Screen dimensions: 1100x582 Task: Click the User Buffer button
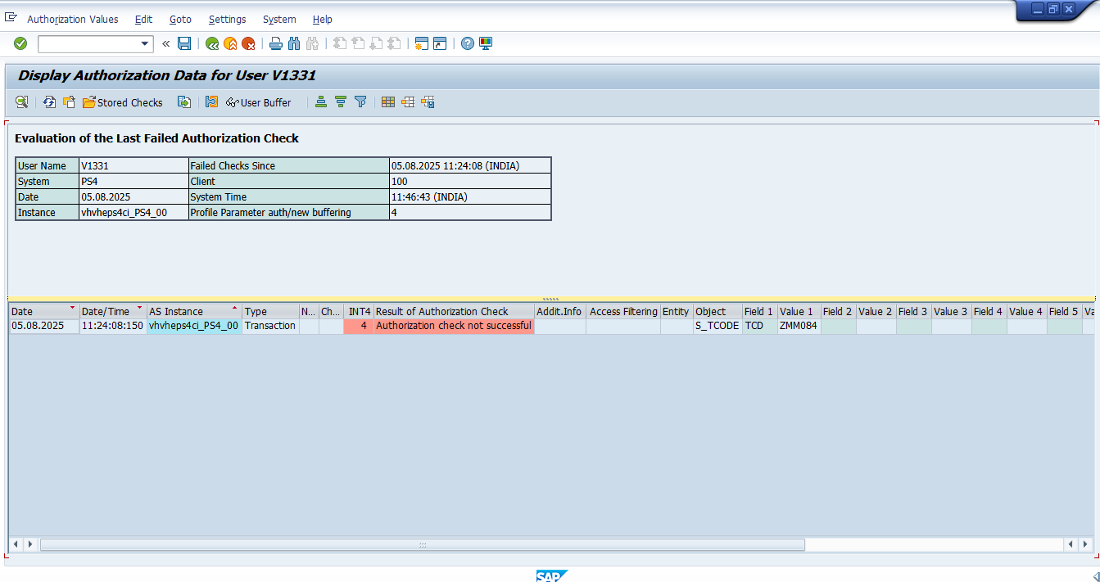click(x=258, y=102)
